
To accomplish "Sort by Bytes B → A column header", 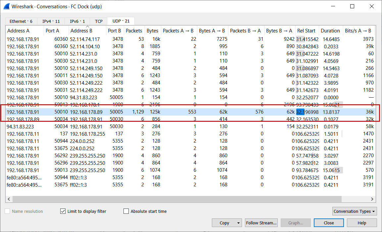I will click(x=280, y=31).
